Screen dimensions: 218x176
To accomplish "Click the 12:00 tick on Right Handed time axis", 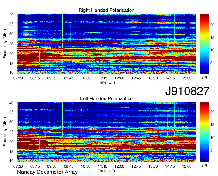I will pyautogui.click(x=120, y=78).
